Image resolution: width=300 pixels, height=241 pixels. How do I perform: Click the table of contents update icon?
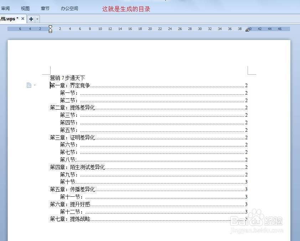coord(29,85)
